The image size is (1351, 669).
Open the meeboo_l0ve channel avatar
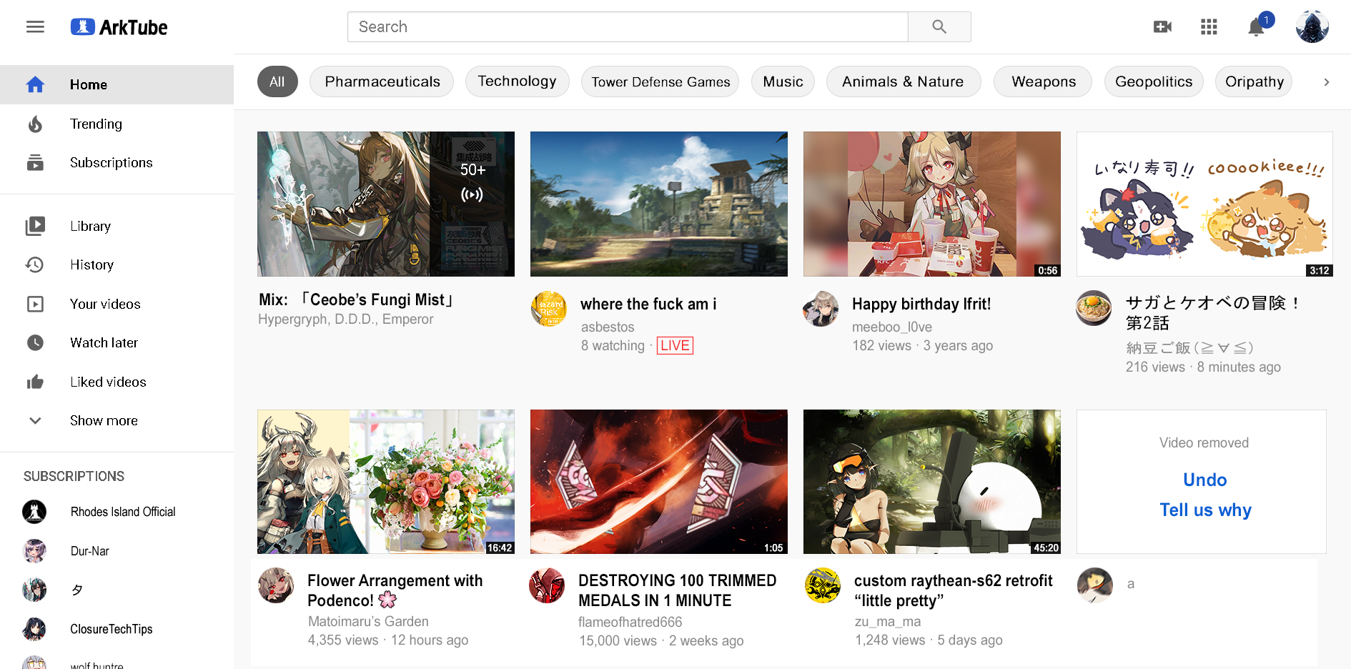(821, 309)
